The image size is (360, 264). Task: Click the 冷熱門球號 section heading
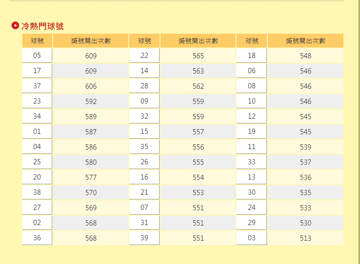42,26
